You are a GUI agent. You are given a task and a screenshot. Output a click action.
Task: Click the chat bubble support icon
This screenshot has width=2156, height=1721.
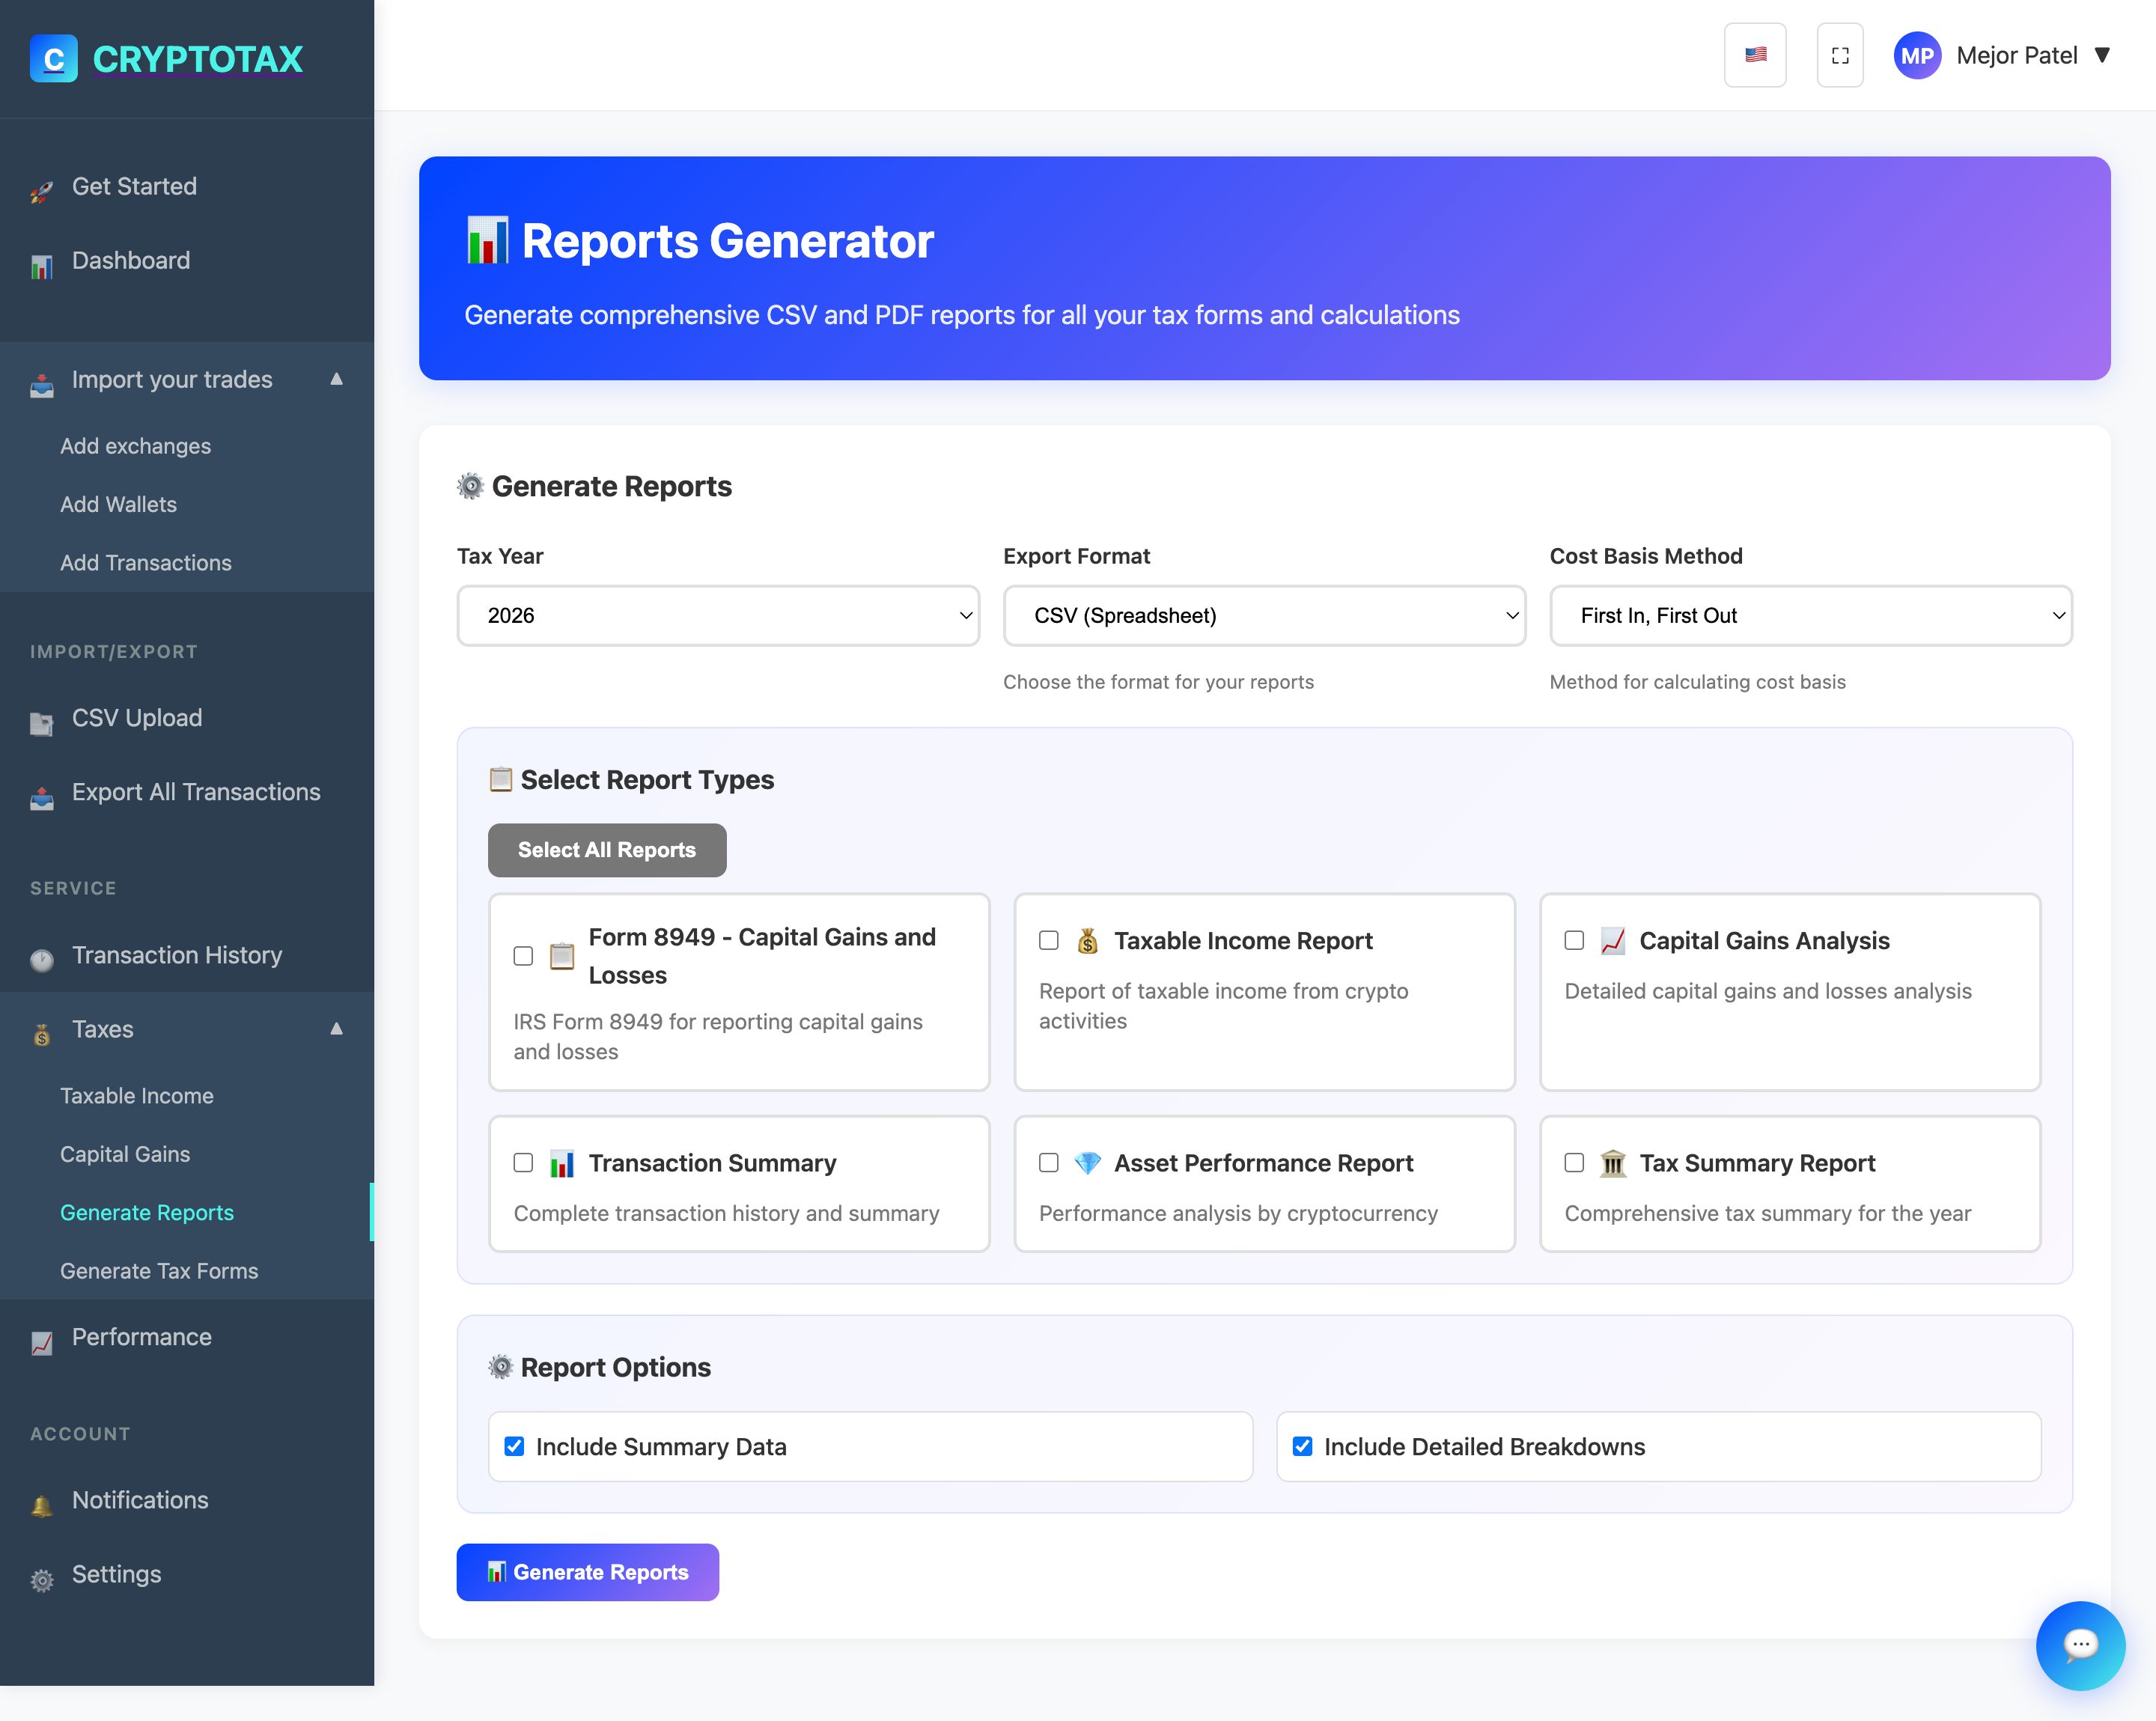click(x=2080, y=1645)
